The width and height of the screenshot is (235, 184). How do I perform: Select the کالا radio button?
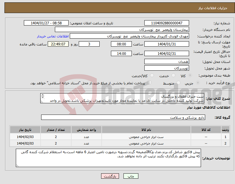coord(190,75)
